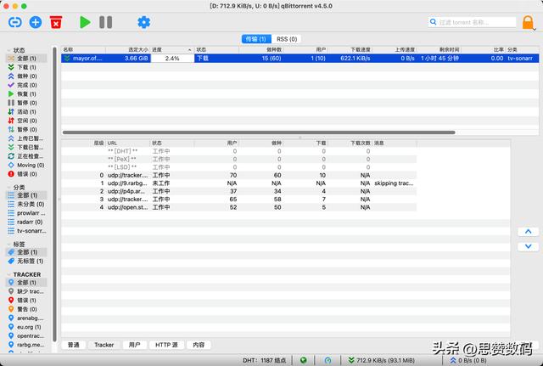
Task: Collapse the TRACKER section in the sidebar
Action: (x=8, y=274)
